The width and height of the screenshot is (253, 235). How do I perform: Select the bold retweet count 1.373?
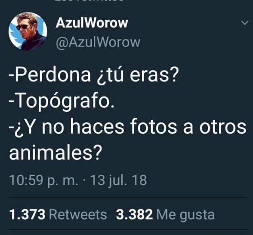point(27,215)
